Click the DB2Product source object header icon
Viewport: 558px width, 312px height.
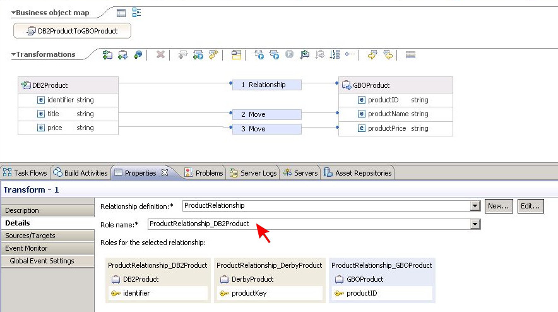tap(26, 85)
